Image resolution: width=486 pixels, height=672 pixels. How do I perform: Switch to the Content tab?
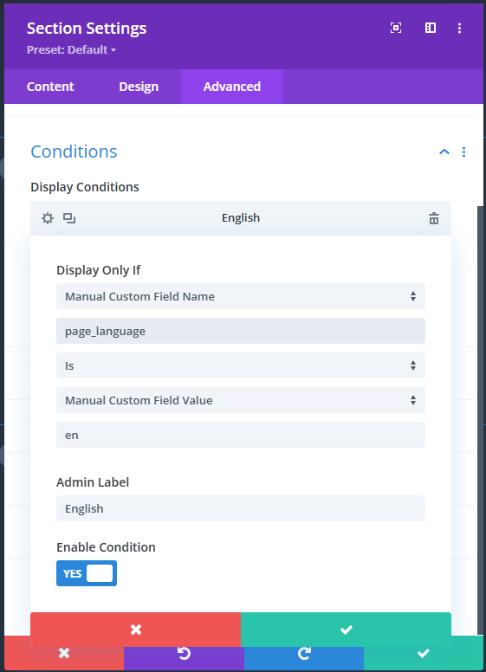[x=50, y=87]
